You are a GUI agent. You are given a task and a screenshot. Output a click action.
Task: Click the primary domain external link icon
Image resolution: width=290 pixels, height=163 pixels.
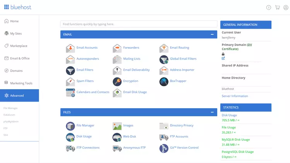[223, 58]
